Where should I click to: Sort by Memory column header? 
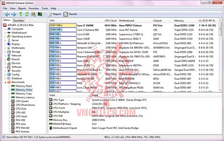[185, 20]
